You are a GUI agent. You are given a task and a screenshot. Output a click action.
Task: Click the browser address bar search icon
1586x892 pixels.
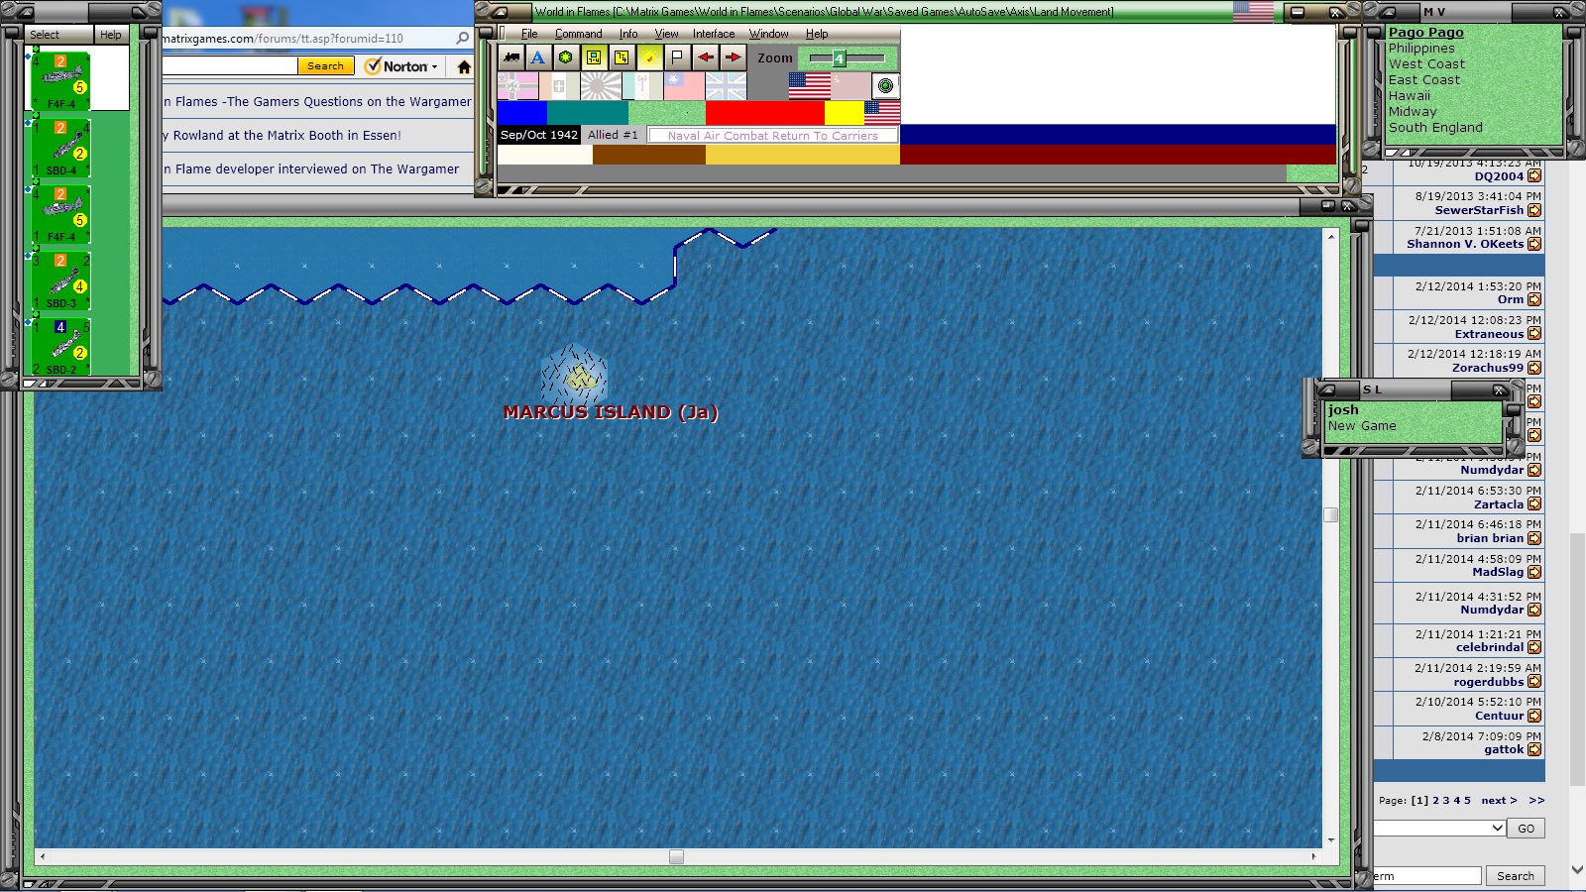pos(462,39)
